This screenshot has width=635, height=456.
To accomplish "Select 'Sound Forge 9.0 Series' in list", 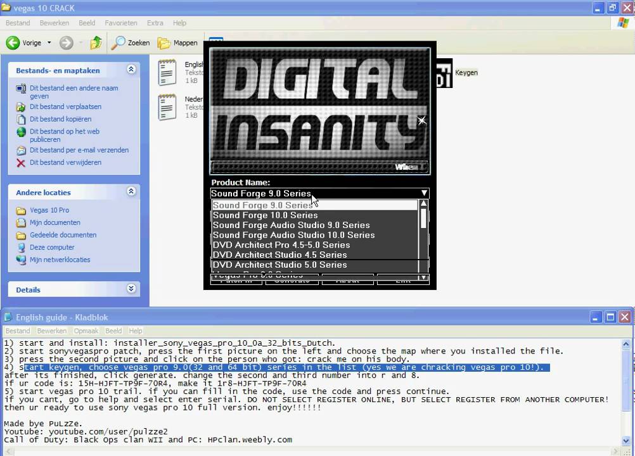I will (315, 205).
